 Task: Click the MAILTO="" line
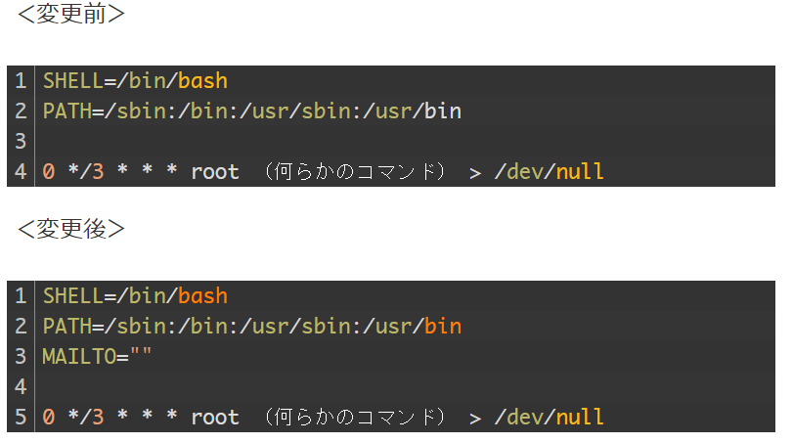tap(97, 357)
